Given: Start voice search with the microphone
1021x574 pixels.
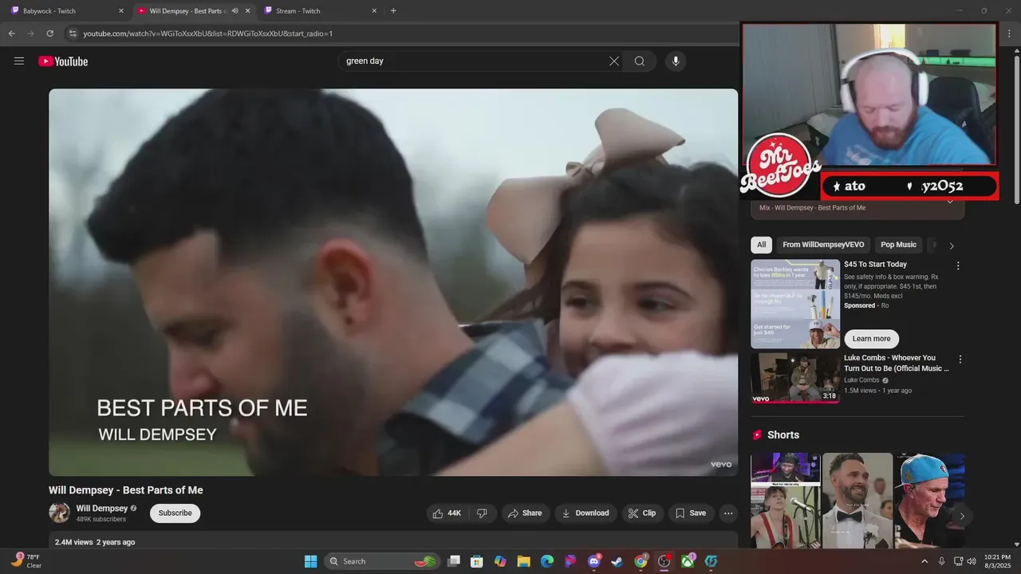Looking at the screenshot, I should [x=676, y=61].
